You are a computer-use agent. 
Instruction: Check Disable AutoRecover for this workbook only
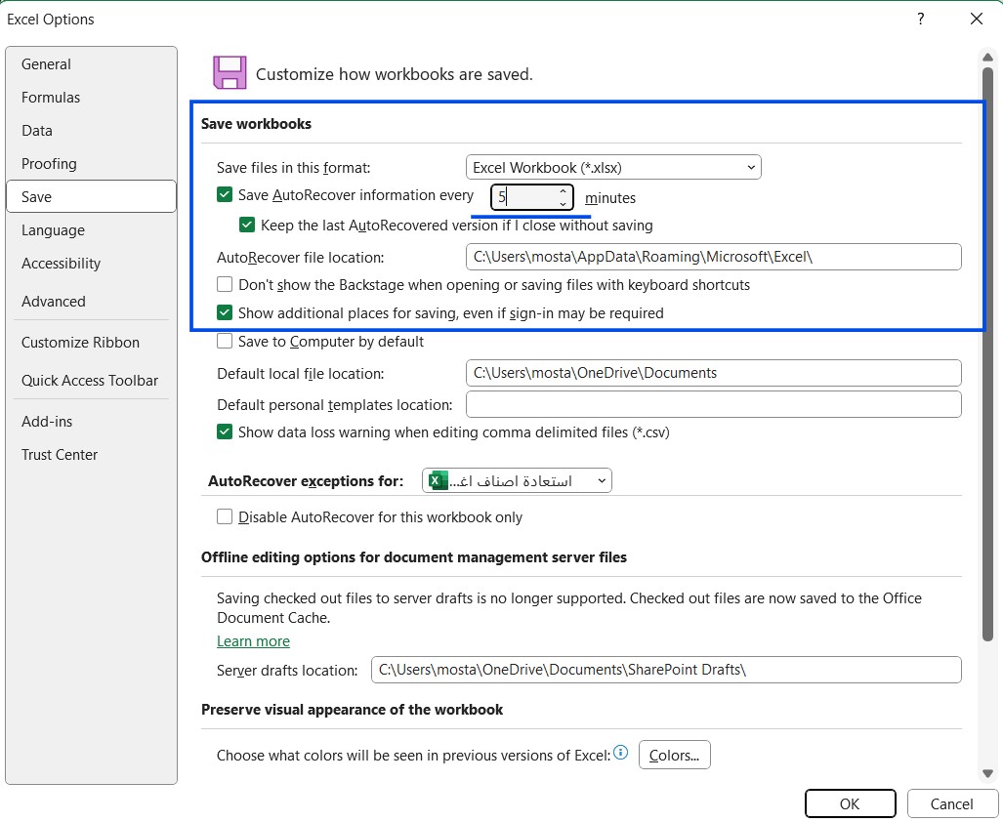point(225,517)
